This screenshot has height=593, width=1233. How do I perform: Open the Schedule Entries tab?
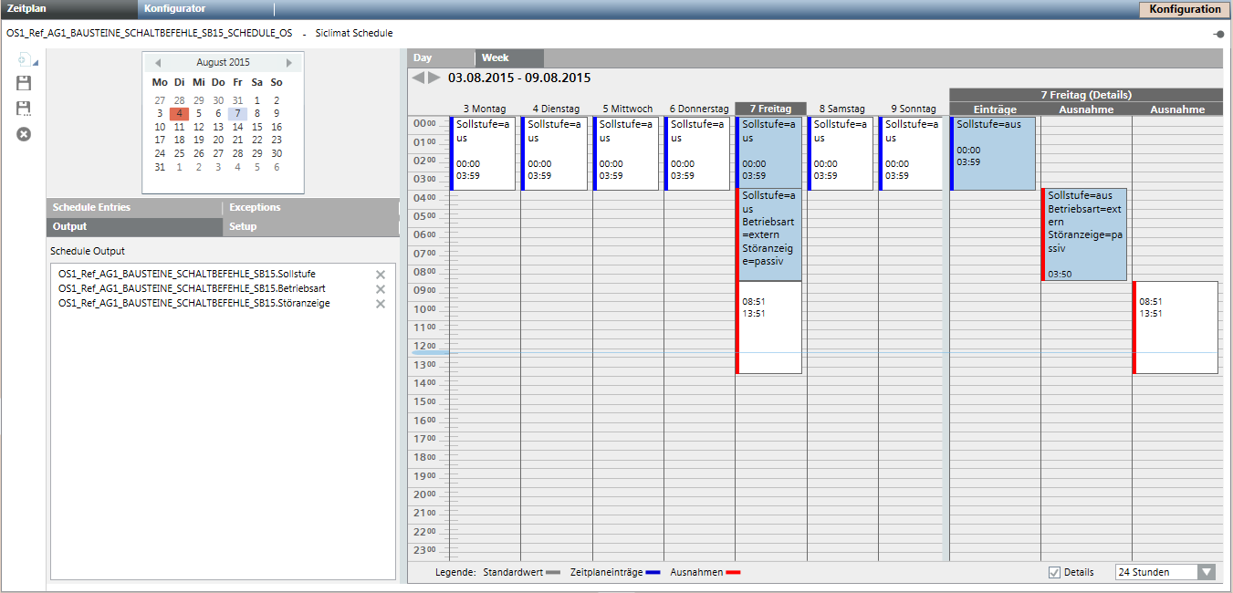(x=133, y=207)
